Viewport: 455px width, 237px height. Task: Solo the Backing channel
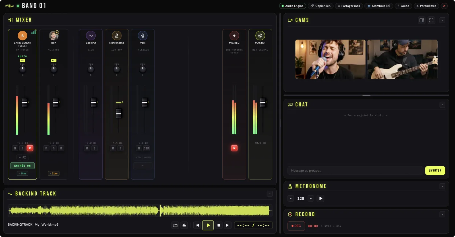94,148
